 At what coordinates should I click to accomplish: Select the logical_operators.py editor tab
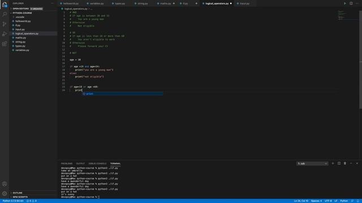tap(217, 3)
